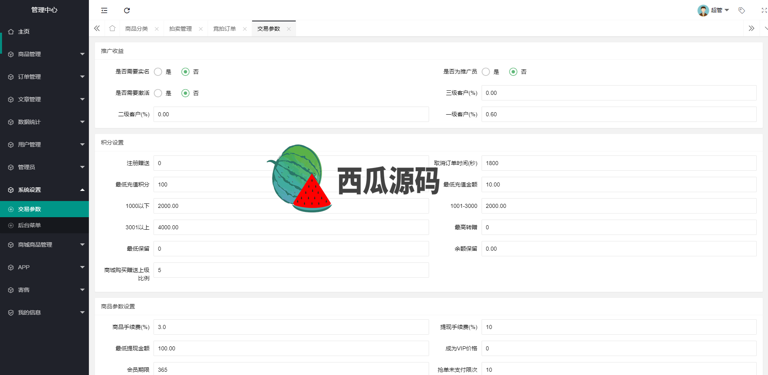Click the fullscreen icon at top right

click(x=764, y=10)
